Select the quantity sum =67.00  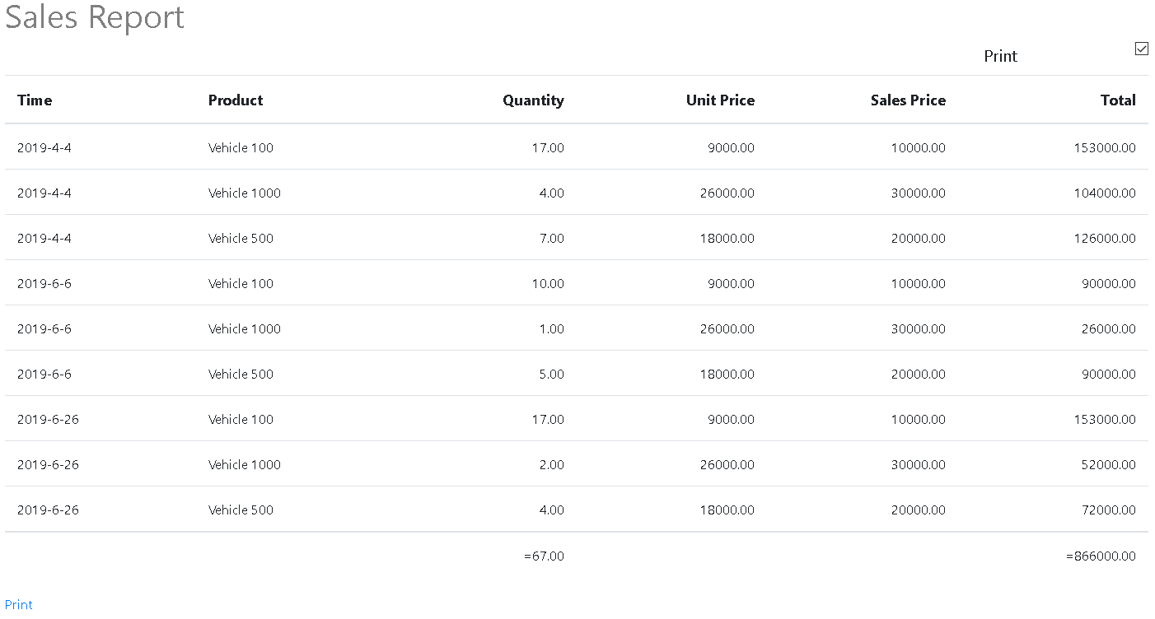pyautogui.click(x=544, y=556)
